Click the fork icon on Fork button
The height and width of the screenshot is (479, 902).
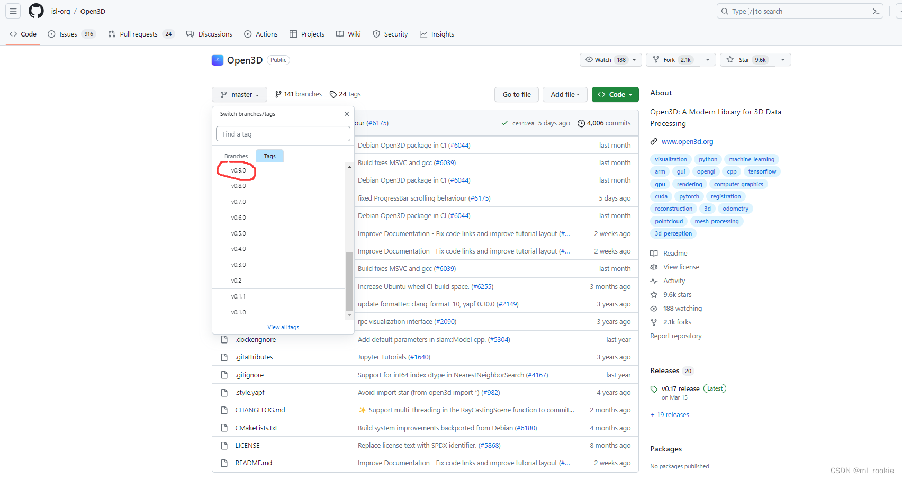[656, 60]
